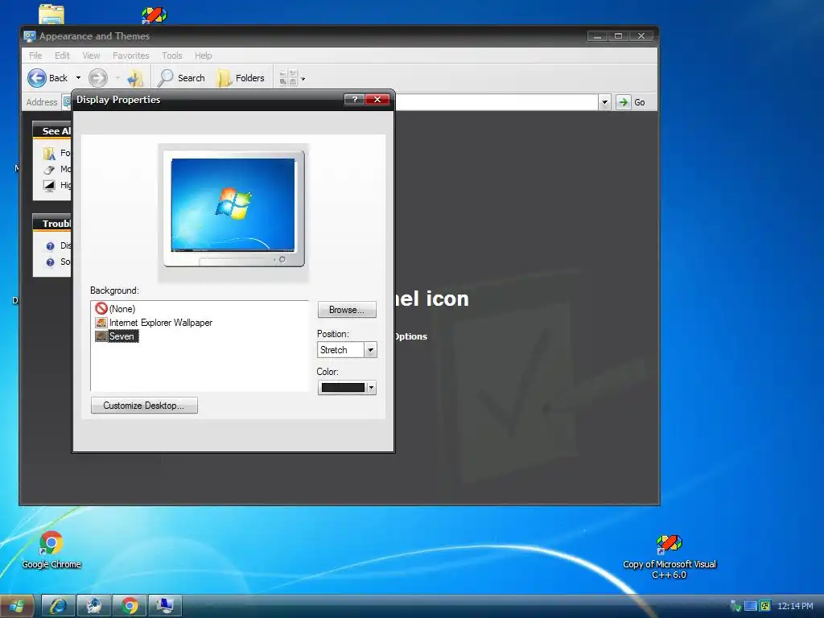Open the Tools menu
The width and height of the screenshot is (824, 618).
pos(172,56)
